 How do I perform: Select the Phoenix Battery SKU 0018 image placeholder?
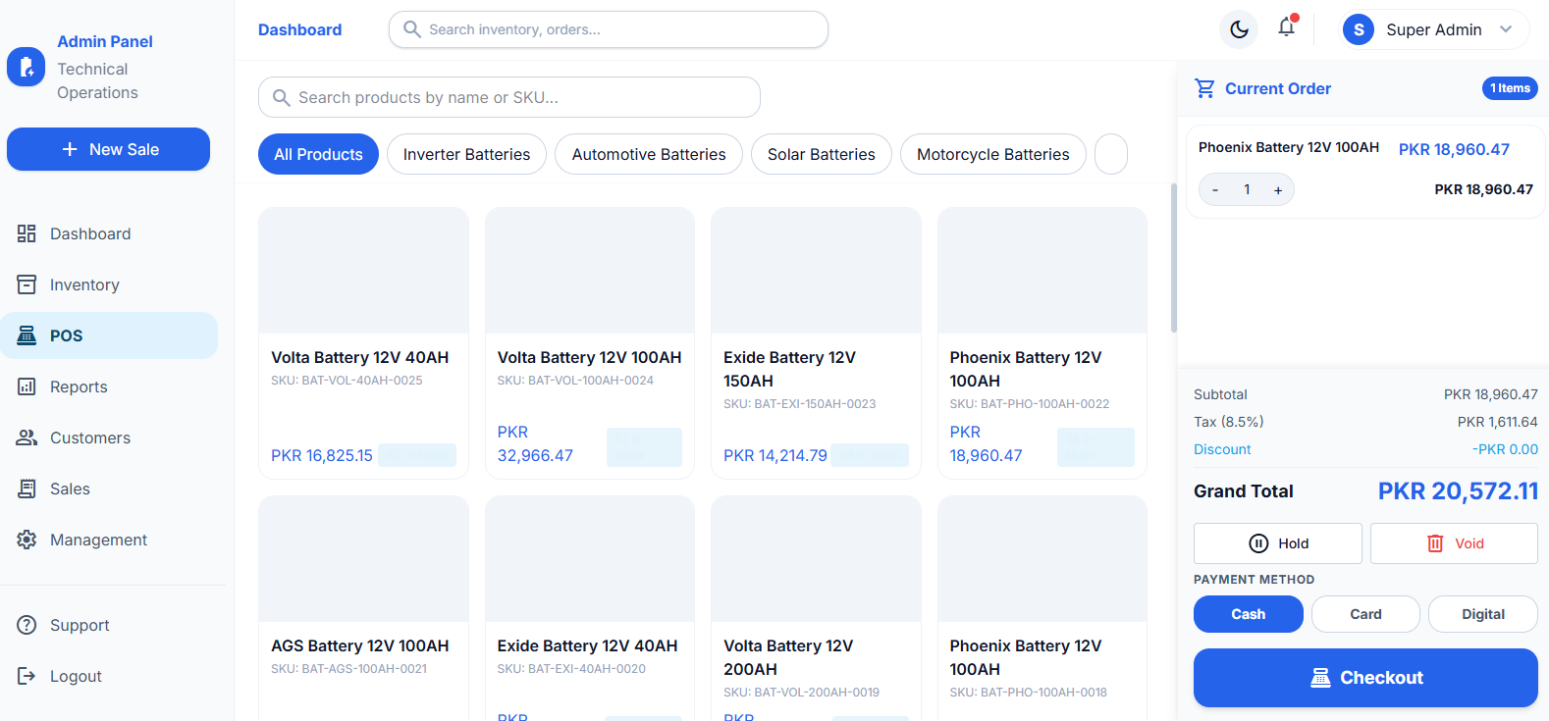[x=1042, y=558]
